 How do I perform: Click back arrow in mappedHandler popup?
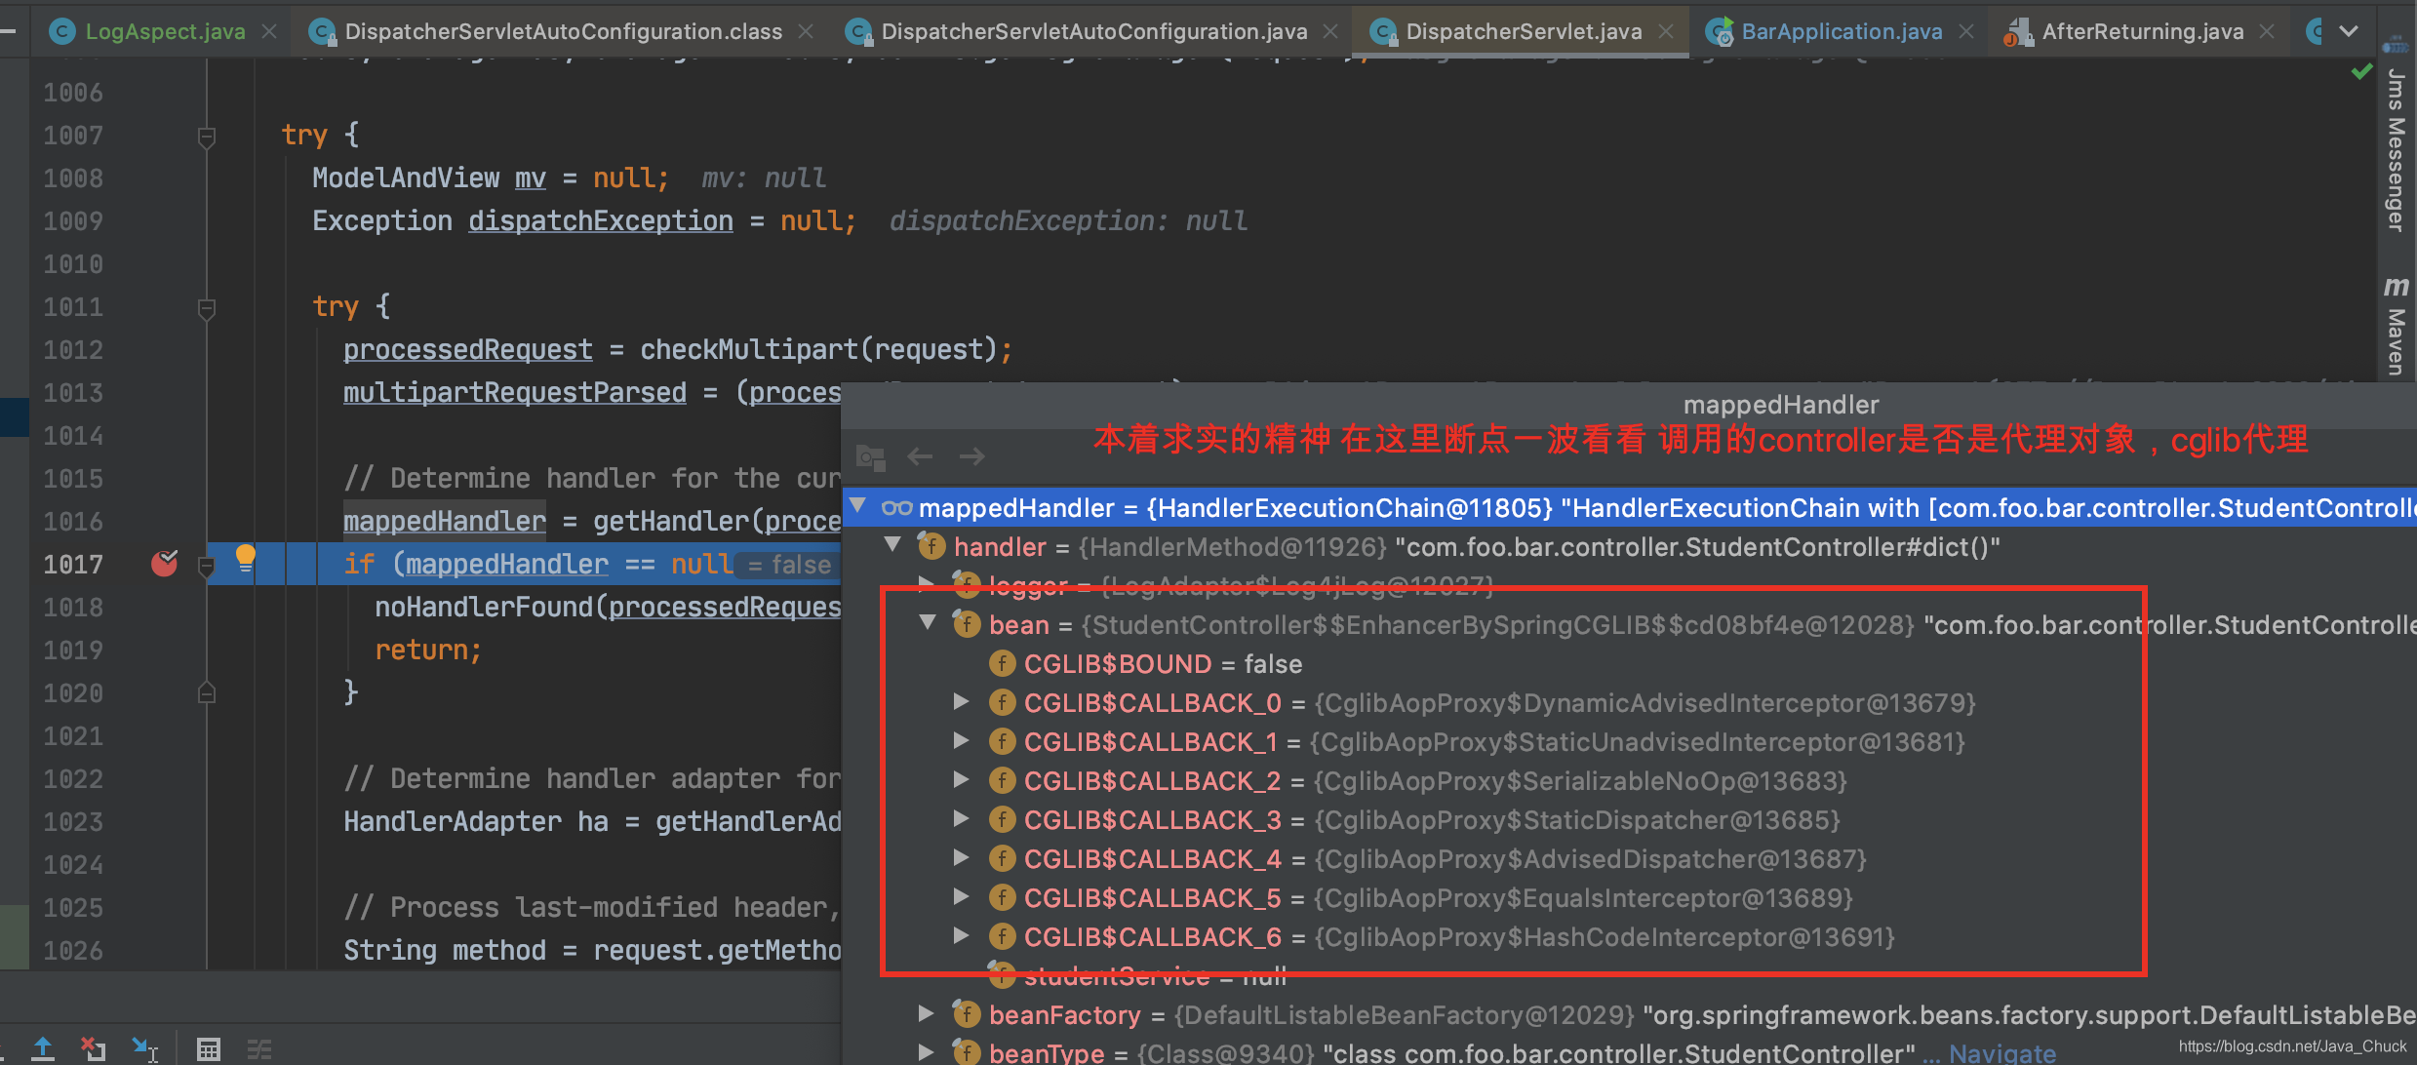920,455
